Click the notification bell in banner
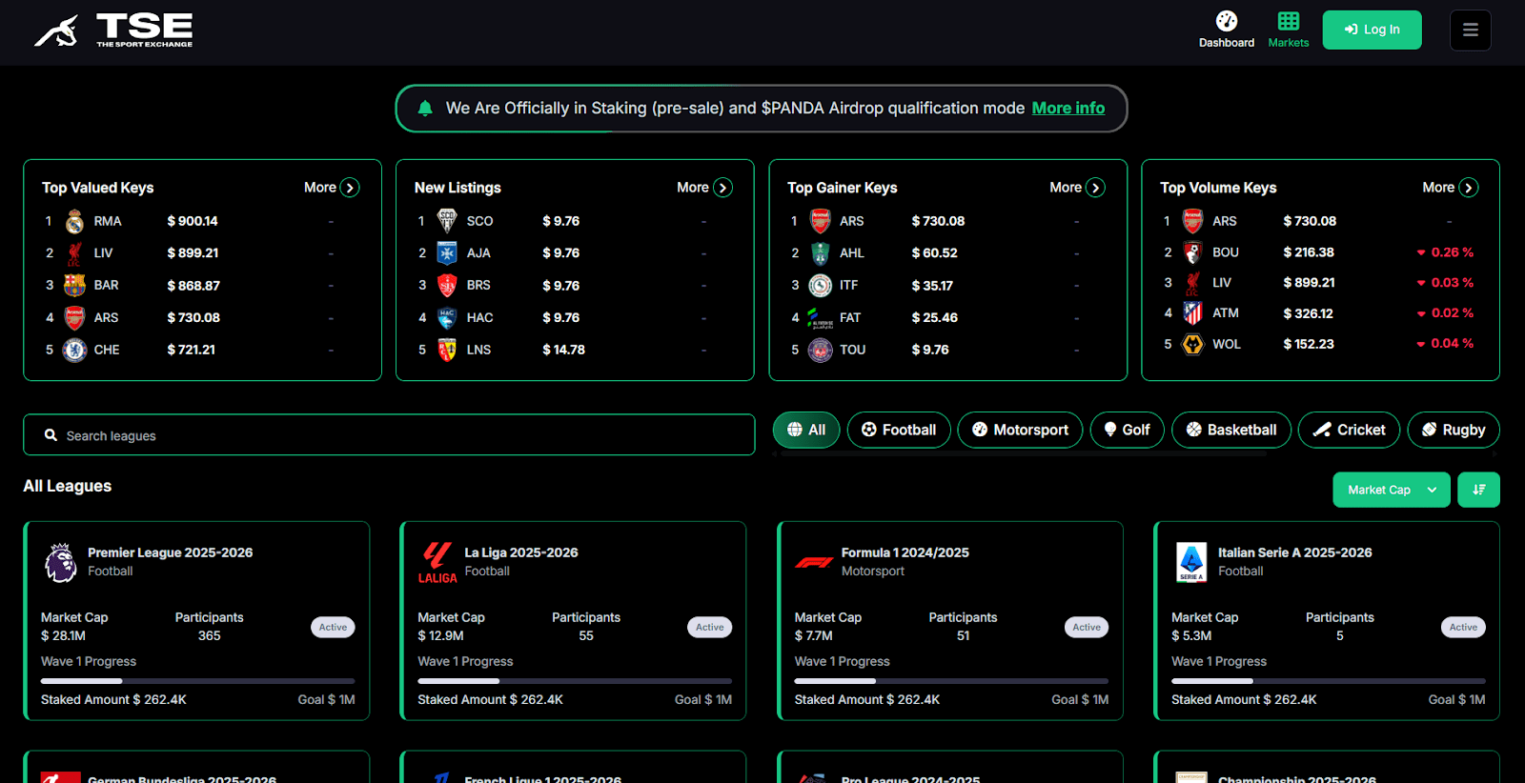Image resolution: width=1525 pixels, height=783 pixels. coord(425,109)
